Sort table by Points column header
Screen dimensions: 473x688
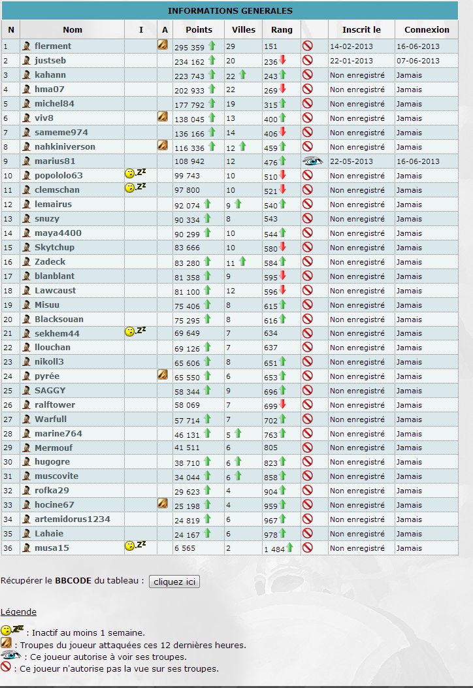click(199, 29)
